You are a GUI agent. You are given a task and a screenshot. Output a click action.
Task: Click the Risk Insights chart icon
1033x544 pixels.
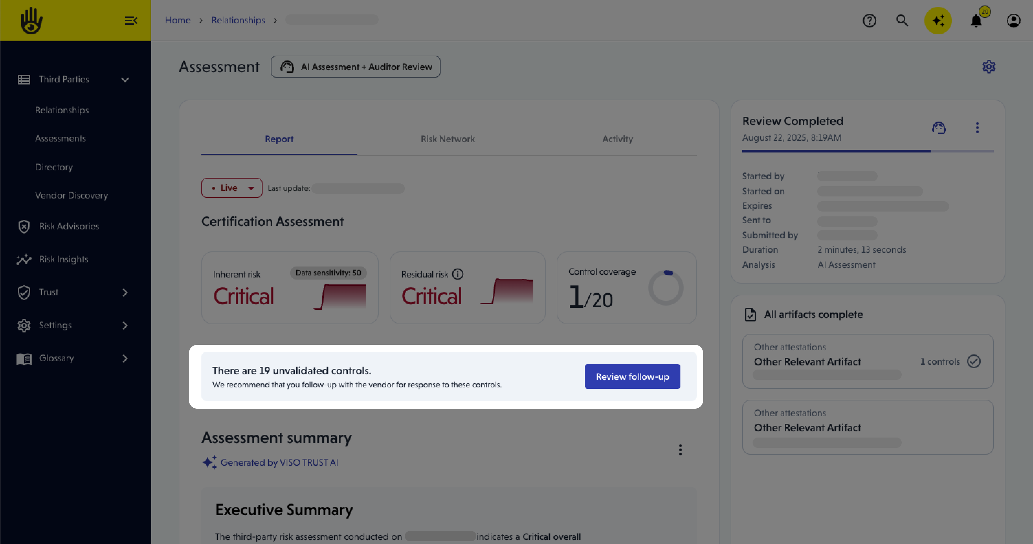[x=24, y=259]
